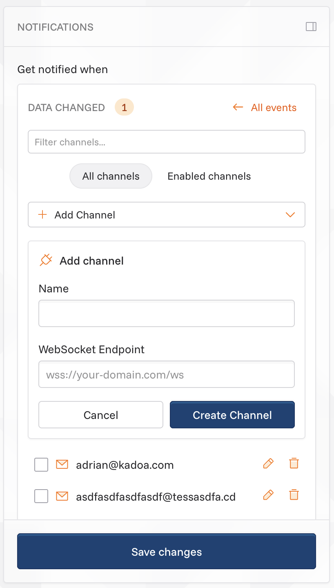Toggle the sidebar panel icon next to Notifications
The height and width of the screenshot is (588, 334).
311,27
